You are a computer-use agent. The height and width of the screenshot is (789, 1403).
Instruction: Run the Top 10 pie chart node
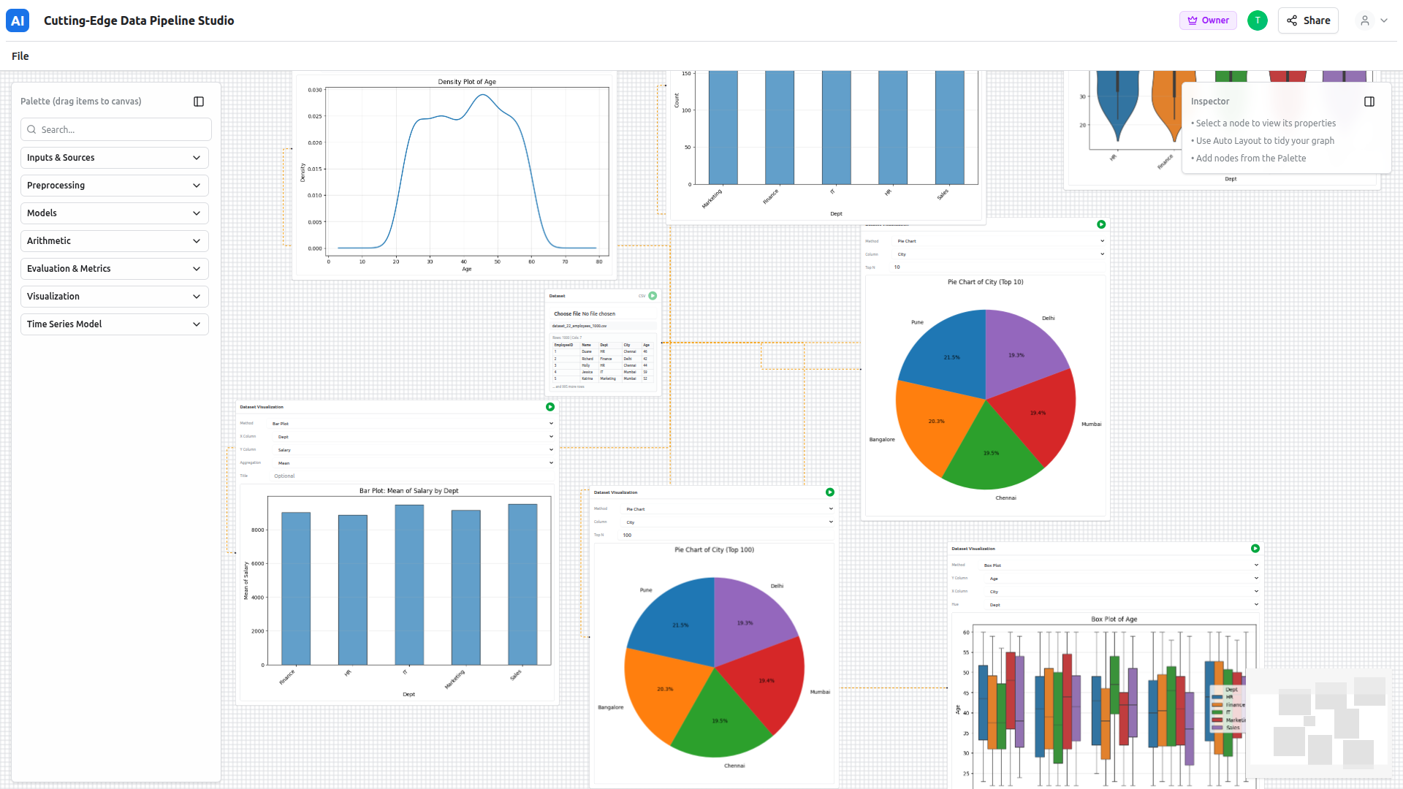click(1101, 224)
